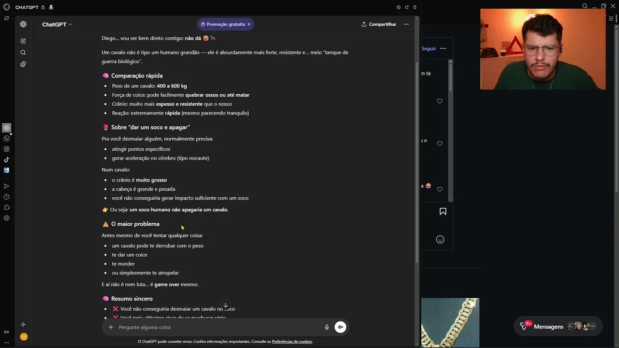Open Instagram from the Opera sidebar

click(6, 149)
